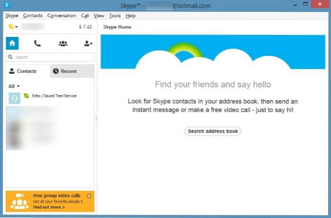The height and width of the screenshot is (218, 331).
Task: Click the Search address book button
Action: (x=212, y=131)
